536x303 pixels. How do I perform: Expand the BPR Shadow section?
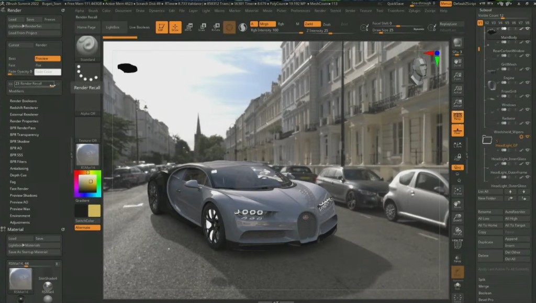tap(20, 141)
